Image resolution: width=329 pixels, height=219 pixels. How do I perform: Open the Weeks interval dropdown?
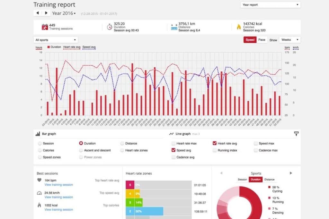click(x=289, y=40)
